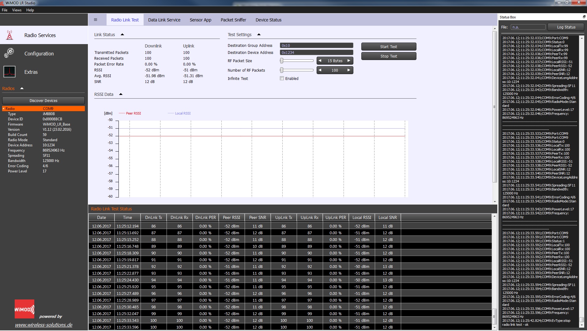The height and width of the screenshot is (331, 587).
Task: Click the DnLnk Rx column header
Action: click(x=179, y=217)
